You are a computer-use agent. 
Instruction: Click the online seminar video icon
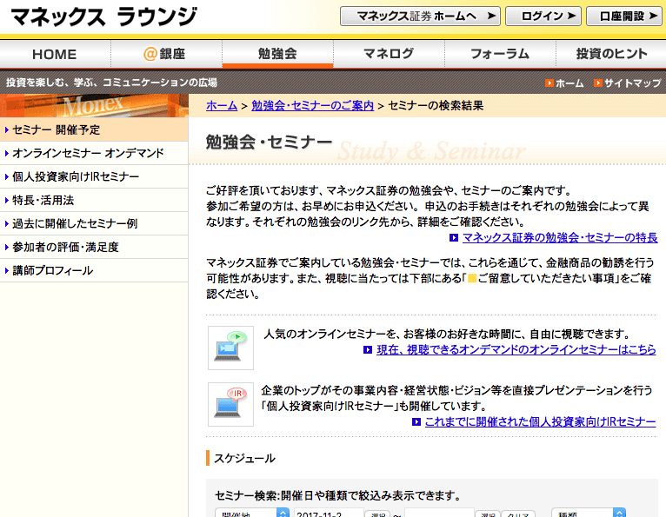pos(230,347)
